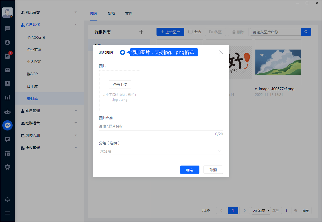Switch to the 视频 tab
Image resolution: width=322 pixels, height=222 pixels.
click(x=111, y=13)
